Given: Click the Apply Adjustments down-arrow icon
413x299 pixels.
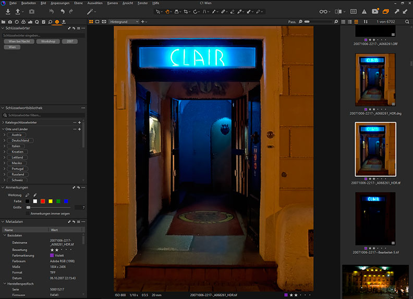Looking at the screenshot, I should click(405, 11).
